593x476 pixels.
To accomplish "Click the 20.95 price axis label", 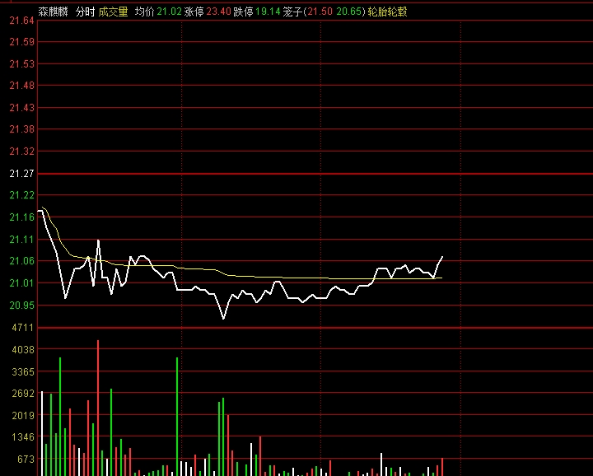I will tap(21, 305).
